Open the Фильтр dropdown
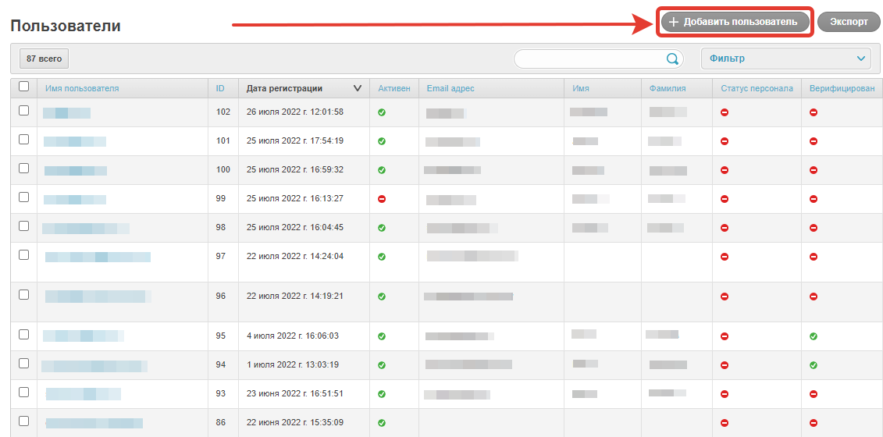Screen dimensions: 883x437 [x=786, y=59]
